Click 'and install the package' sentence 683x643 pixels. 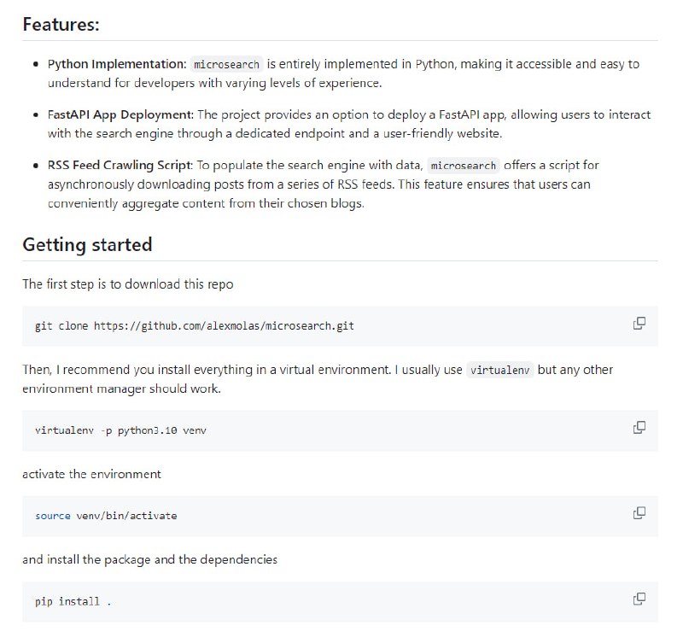pyautogui.click(x=149, y=559)
